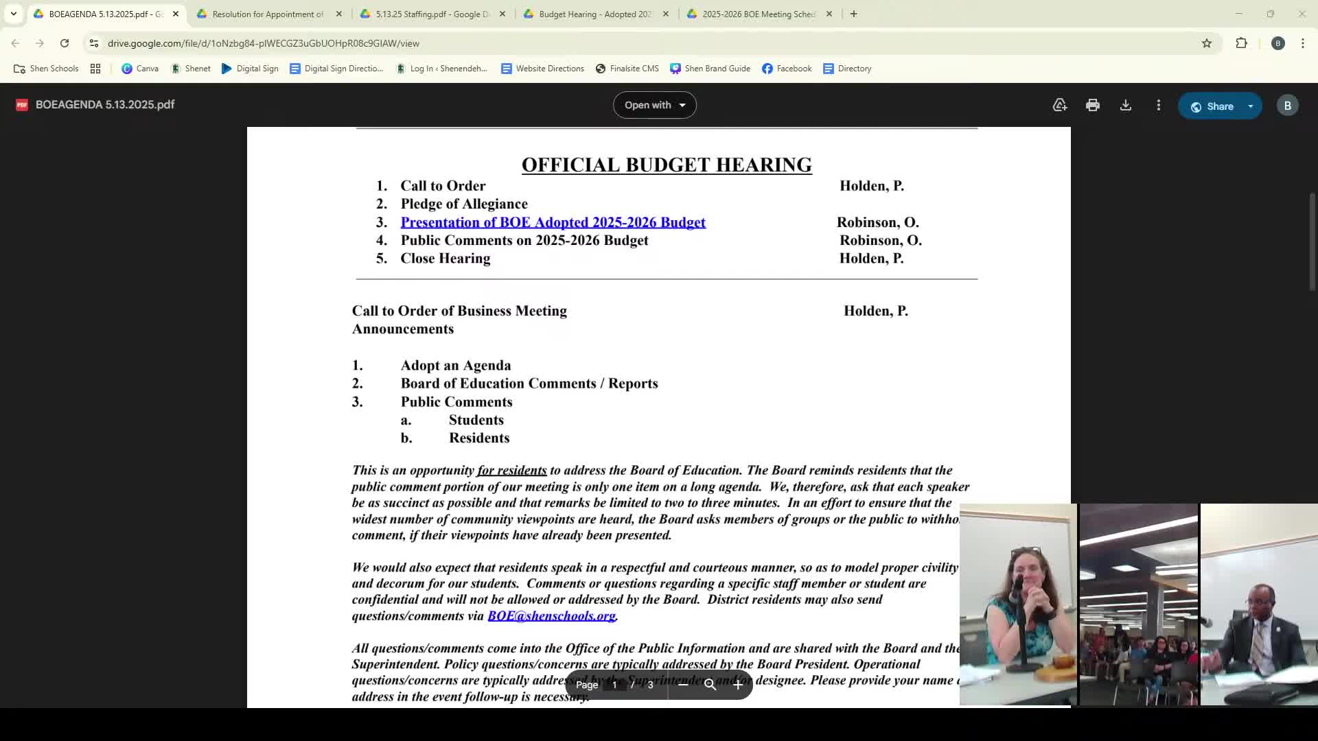Image resolution: width=1318 pixels, height=741 pixels.
Task: Reload the current page
Action: [x=65, y=43]
